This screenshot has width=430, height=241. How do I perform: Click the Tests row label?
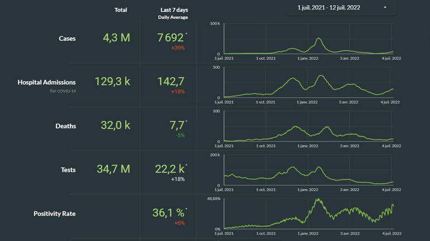pos(67,170)
